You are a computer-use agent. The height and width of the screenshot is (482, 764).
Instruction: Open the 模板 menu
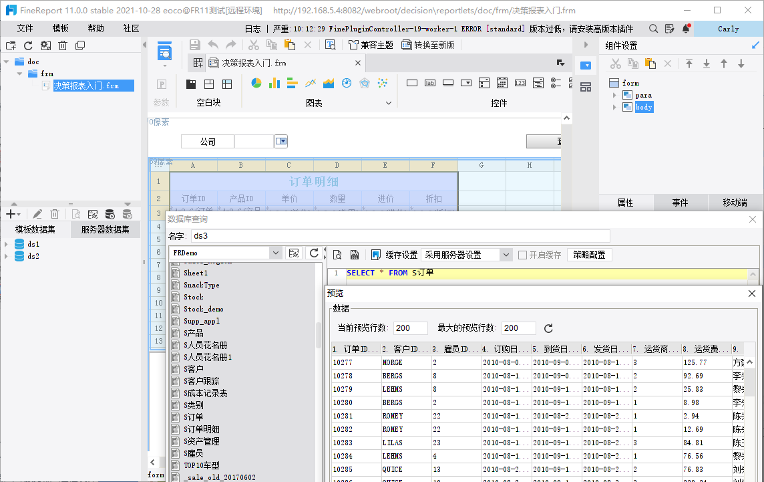pos(61,29)
